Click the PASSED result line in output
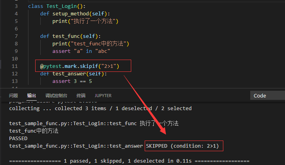This screenshot has width=285, height=165. [18, 139]
